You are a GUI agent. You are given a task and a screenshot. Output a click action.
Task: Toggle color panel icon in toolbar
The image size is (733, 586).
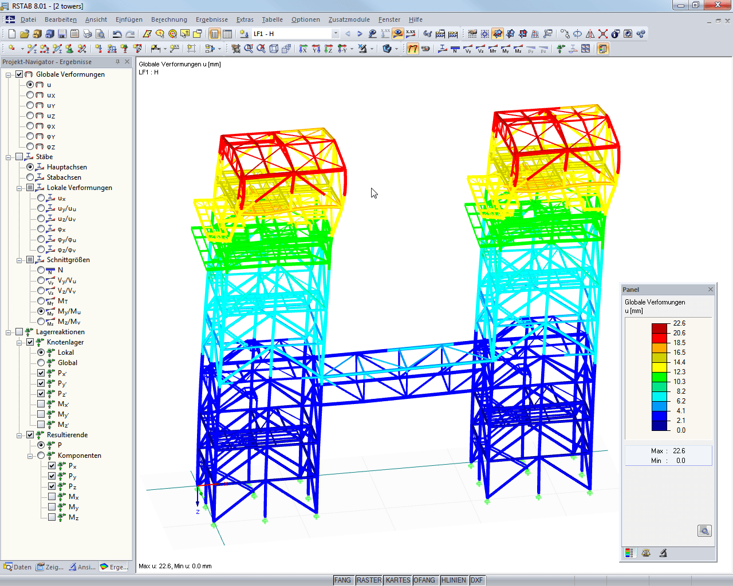603,49
